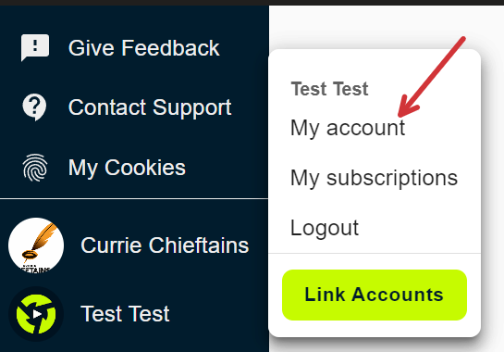504x352 pixels.
Task: Open the My Cookies label
Action: [127, 168]
